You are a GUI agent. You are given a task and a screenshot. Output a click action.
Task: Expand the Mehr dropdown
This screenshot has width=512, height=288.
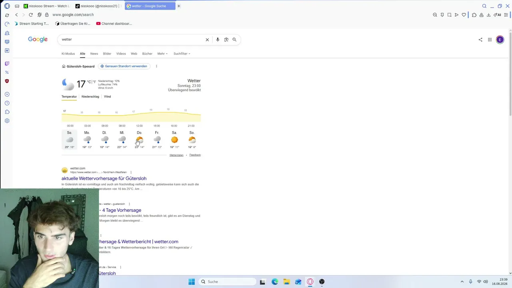tap(162, 54)
